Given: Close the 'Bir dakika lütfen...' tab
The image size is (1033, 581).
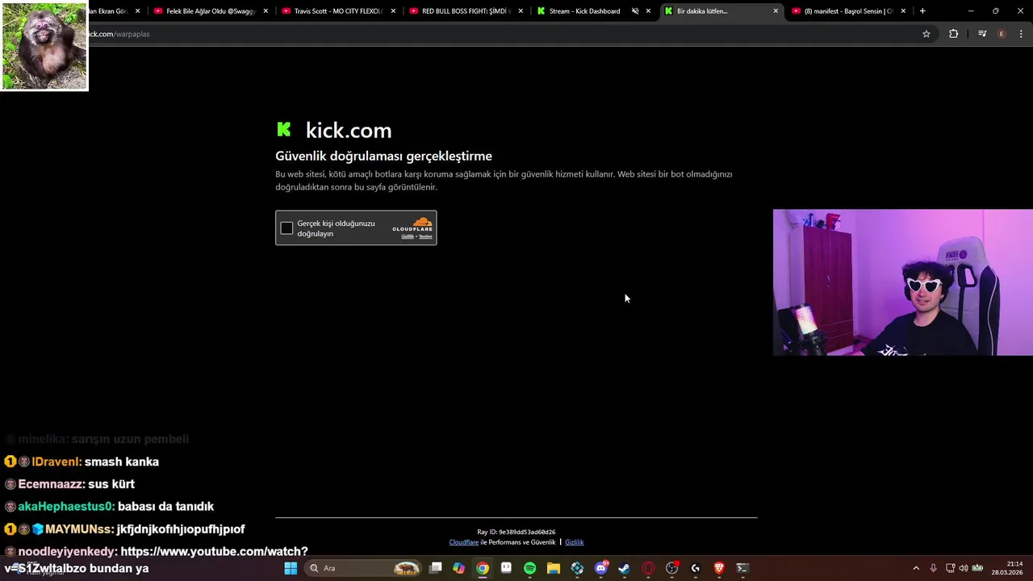Looking at the screenshot, I should click(776, 11).
